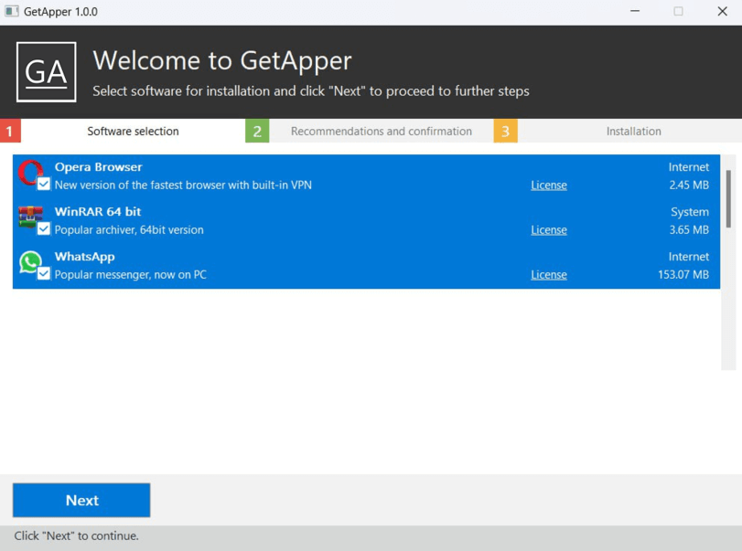Select the WinRAR 64 bit title
The width and height of the screenshot is (742, 551).
(x=98, y=212)
